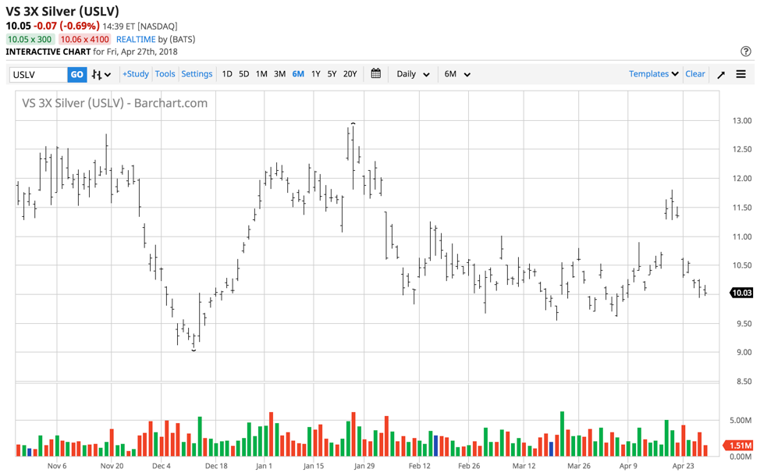The width and height of the screenshot is (760, 473).
Task: Click the 5.00M volume axis label
Action: point(740,420)
